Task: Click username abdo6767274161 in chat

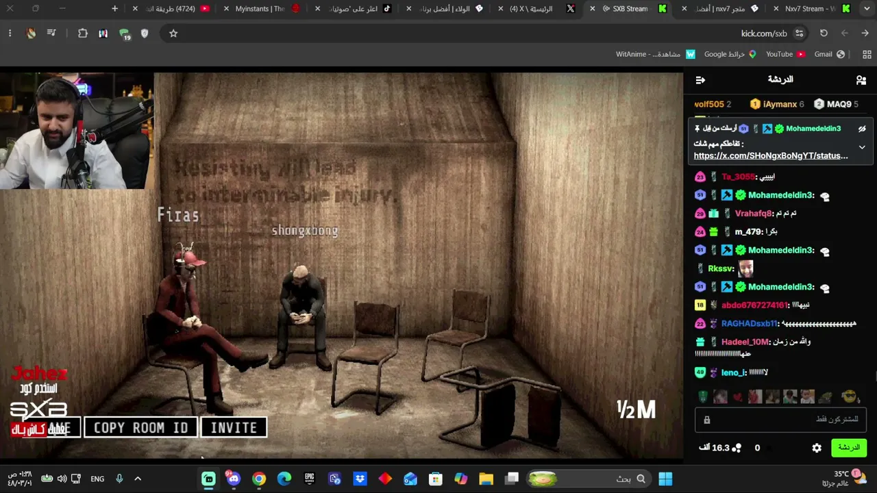Action: pyautogui.click(x=754, y=305)
